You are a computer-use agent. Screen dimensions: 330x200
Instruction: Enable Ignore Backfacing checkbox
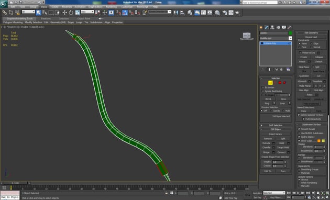(263, 91)
